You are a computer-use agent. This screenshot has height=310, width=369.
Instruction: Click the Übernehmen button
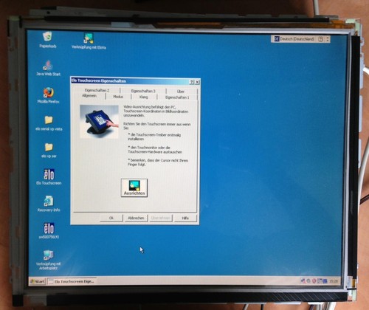point(161,218)
